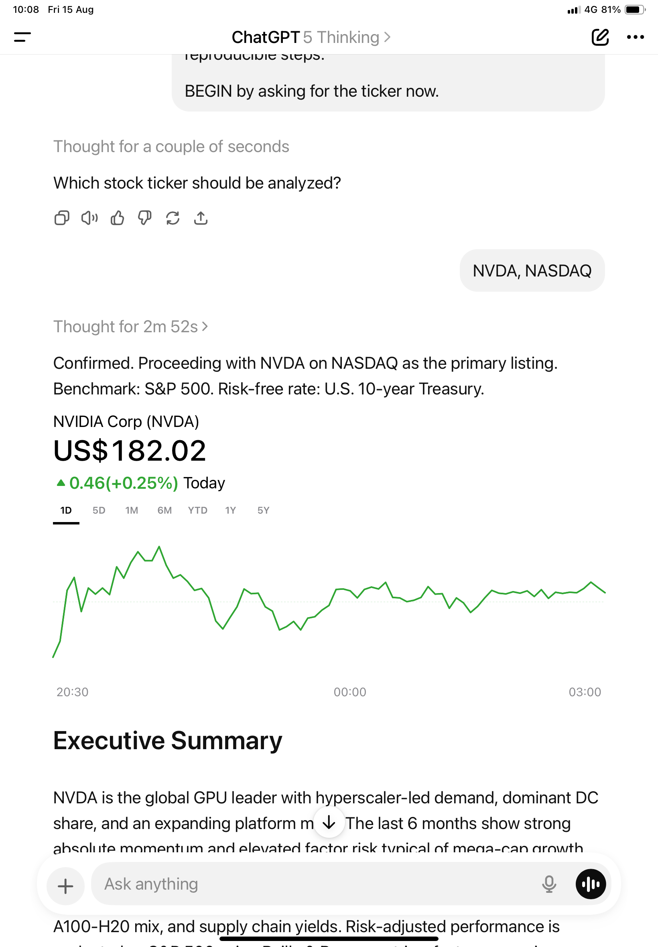Tap the microphone dictation icon
658x947 pixels.
tap(549, 884)
